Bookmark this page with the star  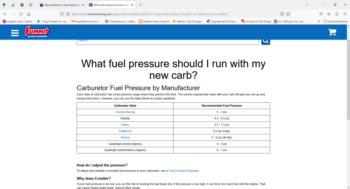pos(288,14)
